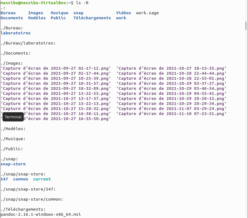Screen dimensions: 248x218
Task: Click the Public directory name in top listing
Action: coord(58,18)
